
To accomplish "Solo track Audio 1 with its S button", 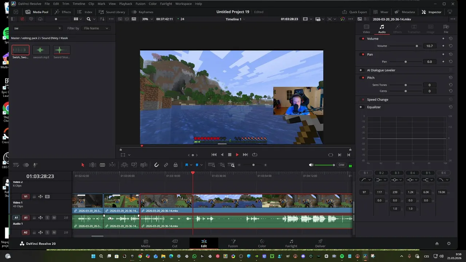I will point(47,218).
